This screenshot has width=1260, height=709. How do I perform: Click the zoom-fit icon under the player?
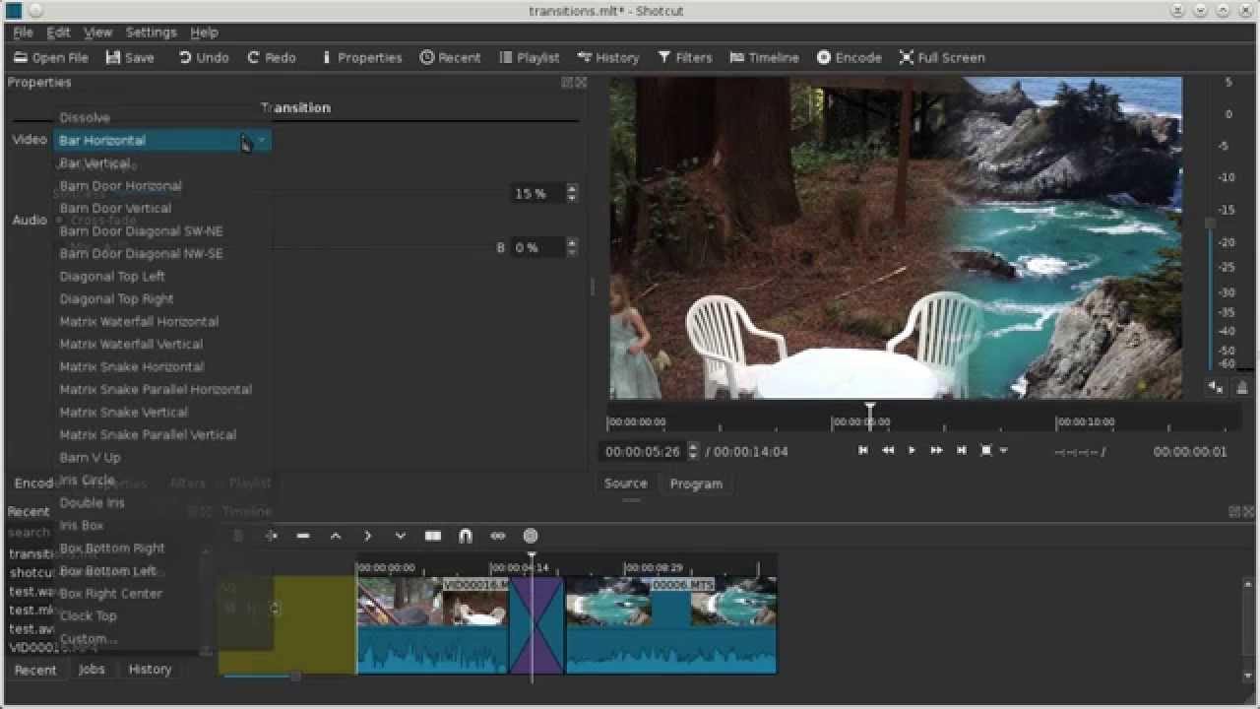986,450
